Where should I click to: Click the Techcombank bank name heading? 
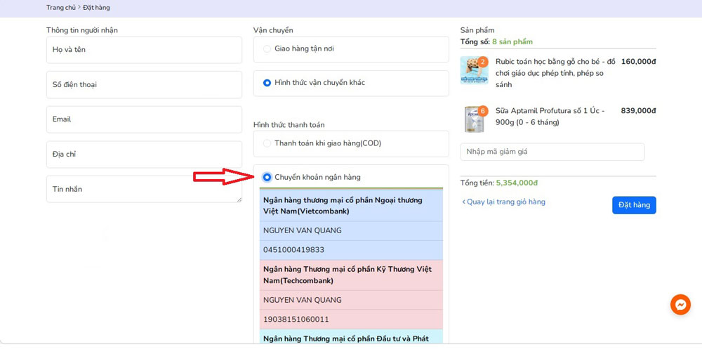point(347,275)
